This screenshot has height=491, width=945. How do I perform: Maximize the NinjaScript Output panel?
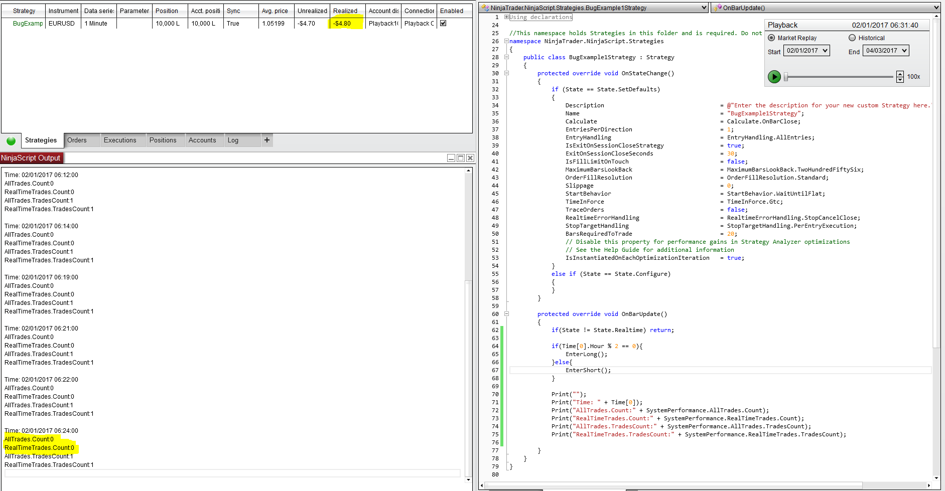point(461,158)
